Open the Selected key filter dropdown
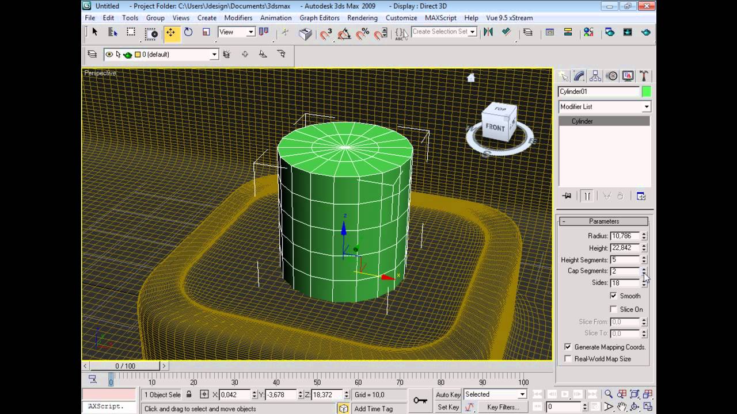 (495, 394)
